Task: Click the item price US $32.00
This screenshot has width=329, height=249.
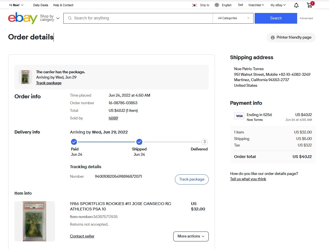Action: tap(198, 206)
